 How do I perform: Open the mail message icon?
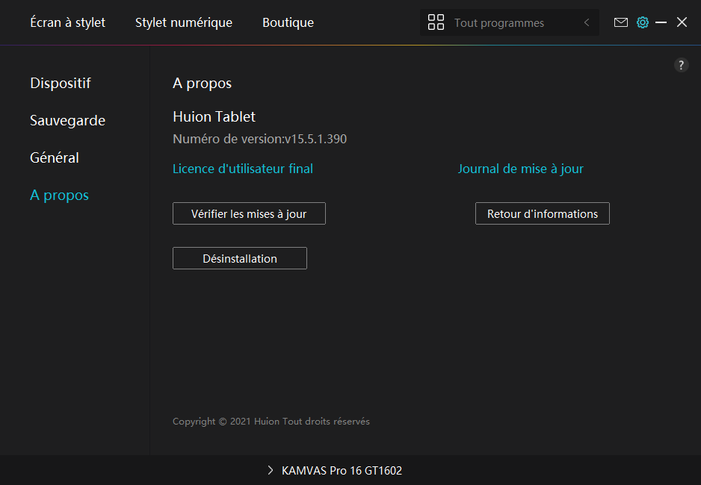[620, 22]
